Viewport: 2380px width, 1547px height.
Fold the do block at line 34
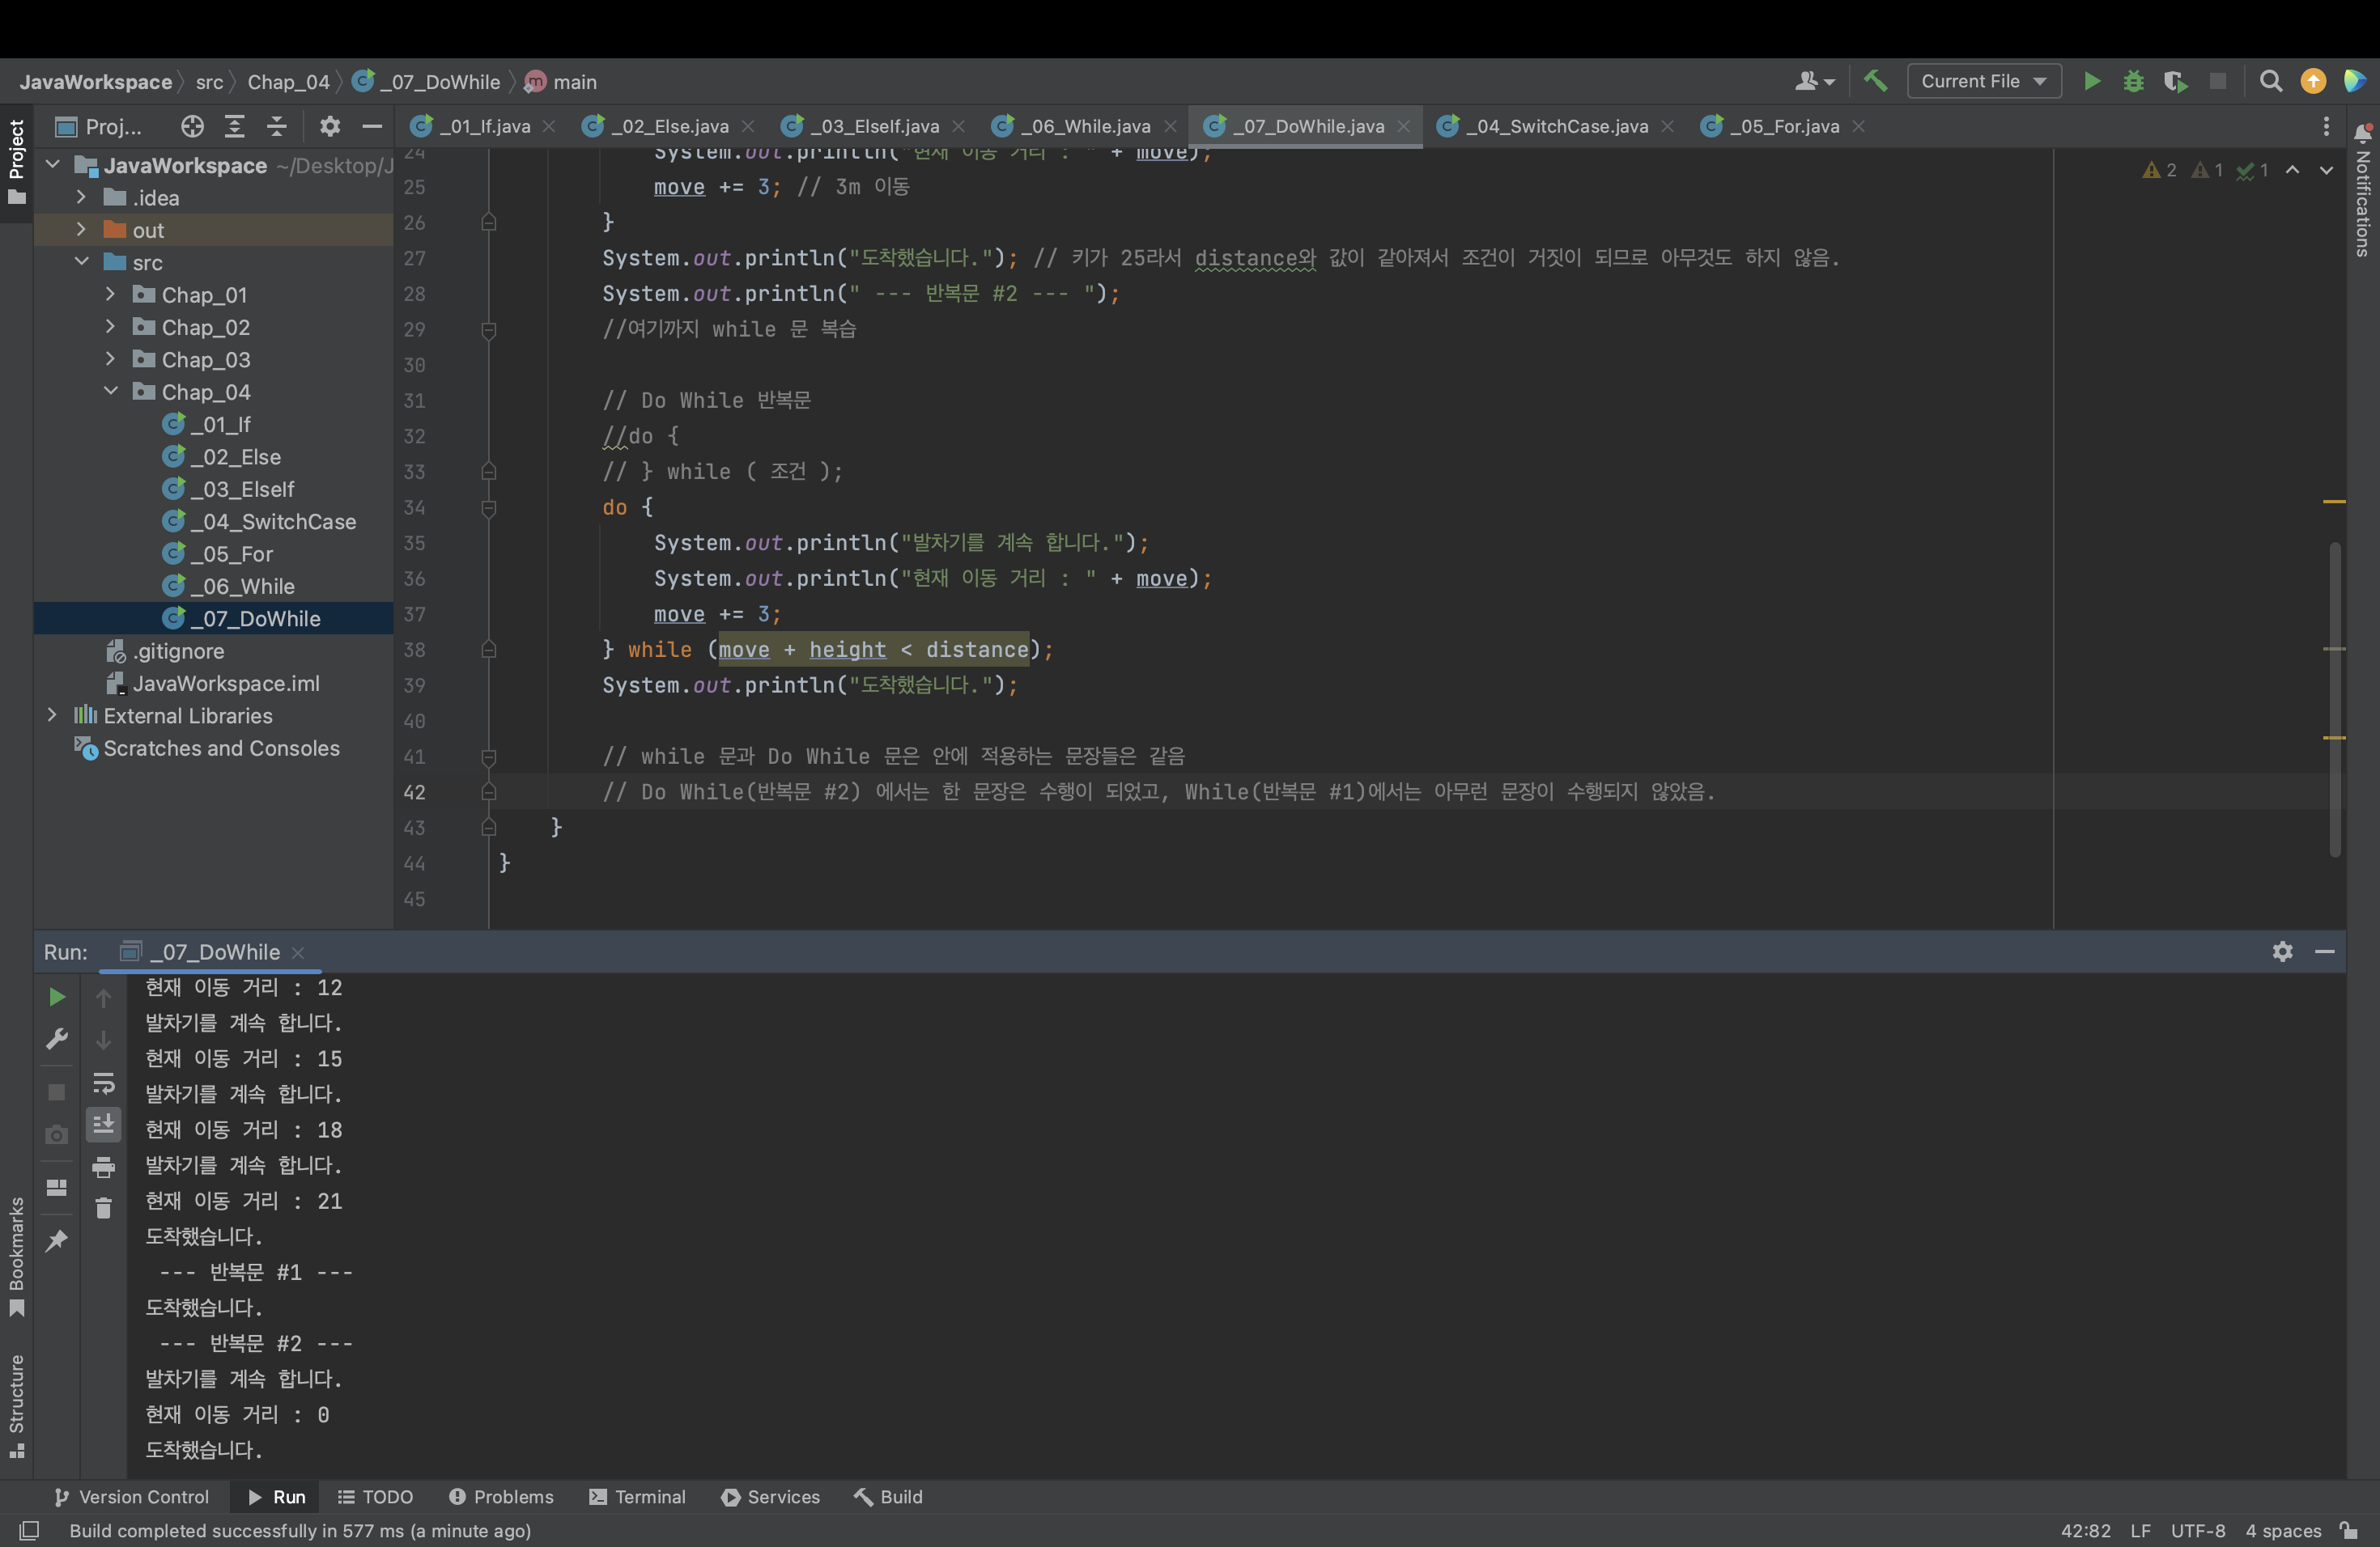tap(489, 509)
